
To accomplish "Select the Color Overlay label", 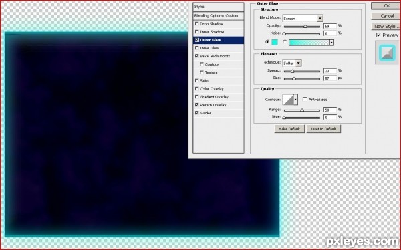I will [x=212, y=89].
